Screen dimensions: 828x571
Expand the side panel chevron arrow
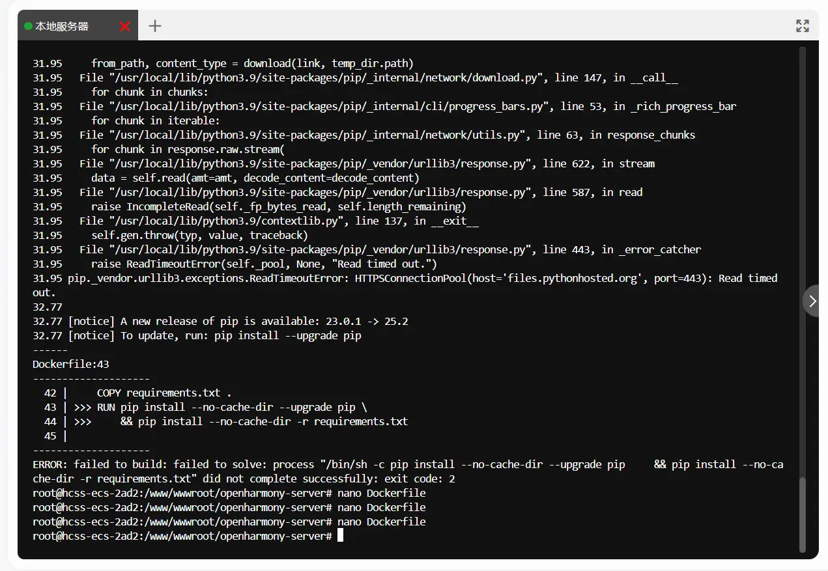[x=812, y=301]
